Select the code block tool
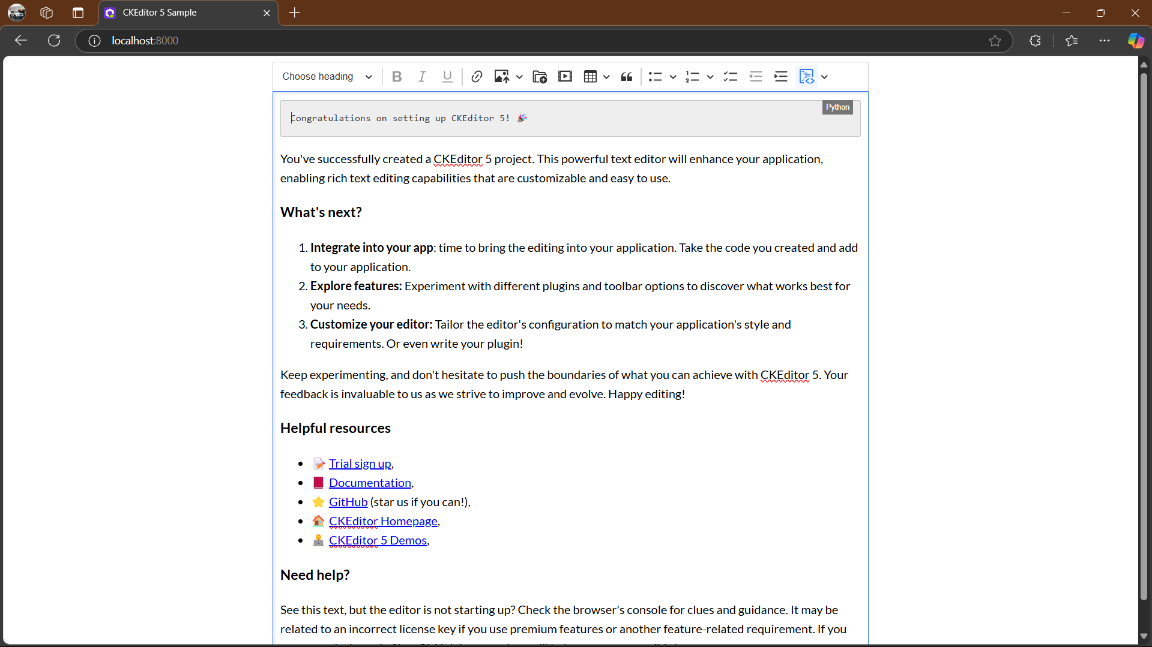Viewport: 1152px width, 647px height. (807, 77)
